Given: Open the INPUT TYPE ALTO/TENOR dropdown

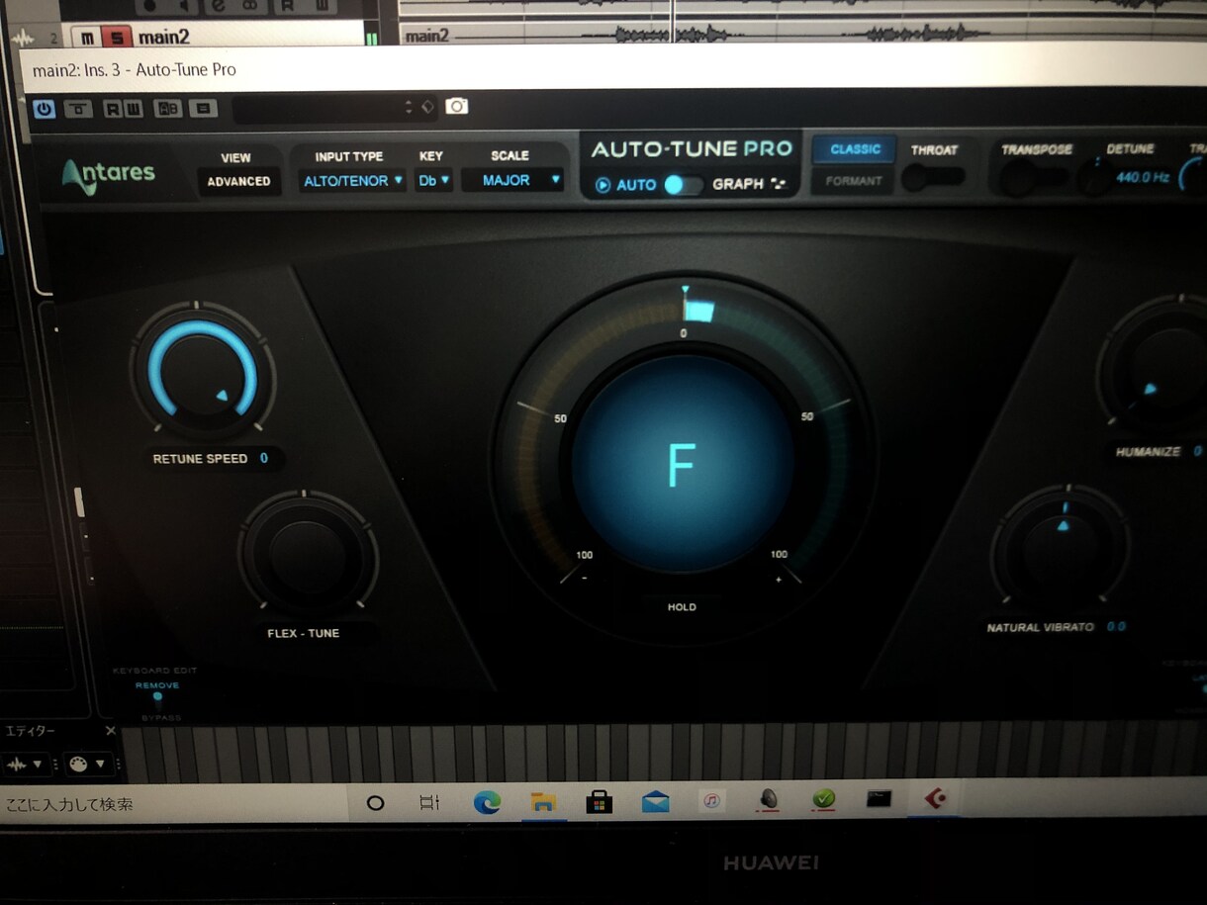Looking at the screenshot, I should point(353,180).
